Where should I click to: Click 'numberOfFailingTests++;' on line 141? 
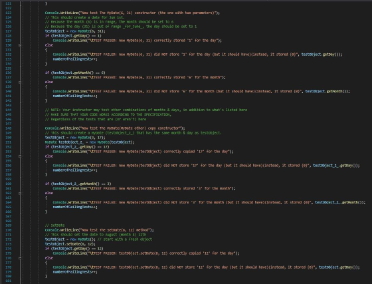pyautogui.click(x=75, y=96)
